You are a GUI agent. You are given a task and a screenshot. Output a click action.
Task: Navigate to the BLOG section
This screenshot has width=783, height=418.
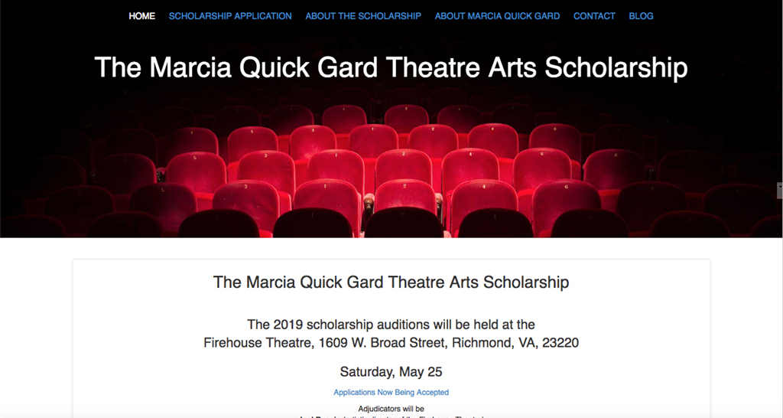[x=642, y=16]
